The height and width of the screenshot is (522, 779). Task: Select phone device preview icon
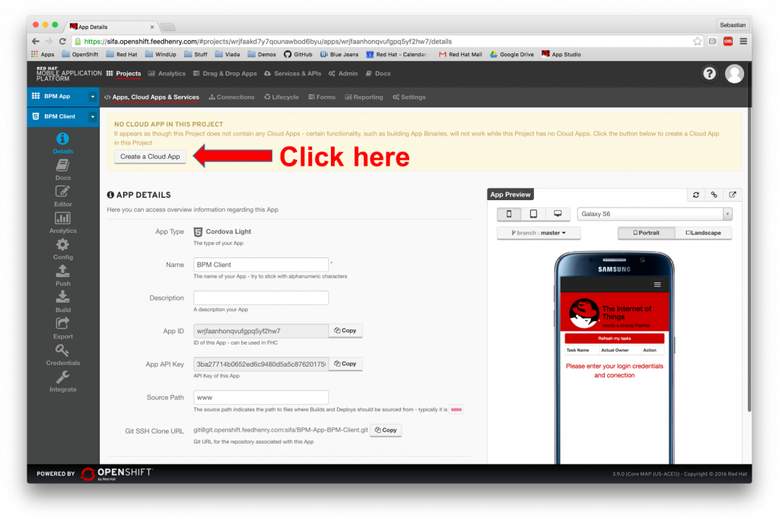pos(509,214)
